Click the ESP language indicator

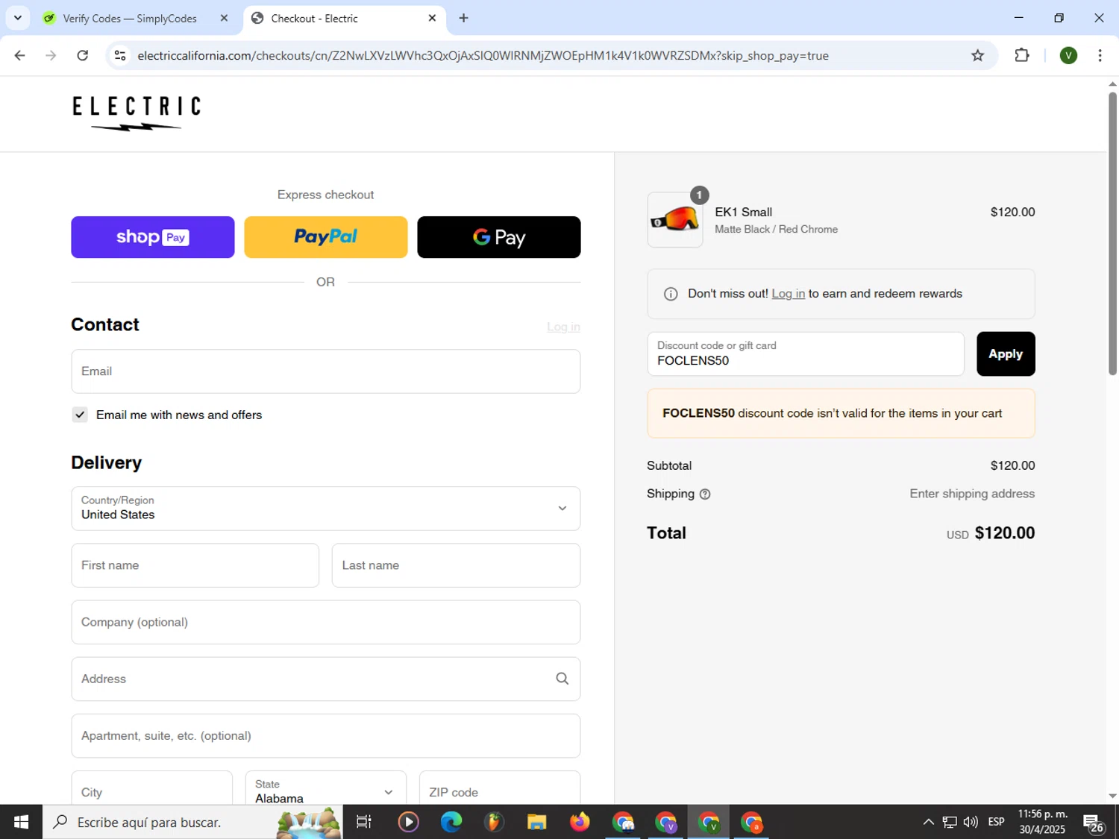coord(996,822)
